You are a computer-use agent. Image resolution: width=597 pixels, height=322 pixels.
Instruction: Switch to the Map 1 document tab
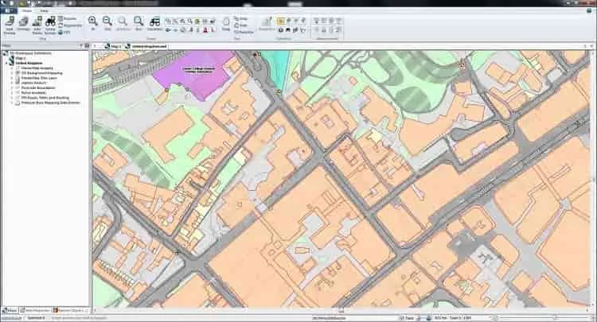113,46
